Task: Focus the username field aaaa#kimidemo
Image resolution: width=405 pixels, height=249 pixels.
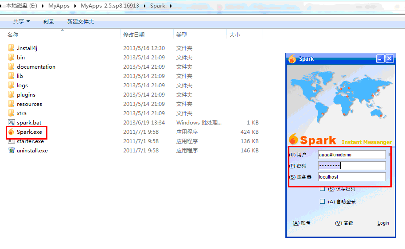Action: [x=352, y=155]
